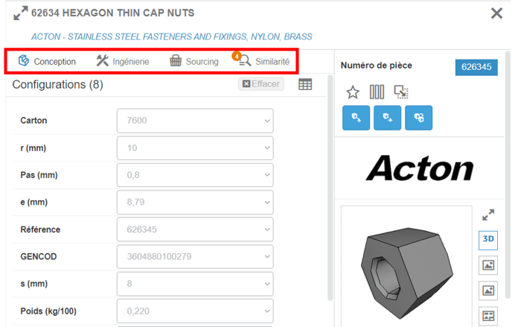The height and width of the screenshot is (327, 512).
Task: Open the Poids (kg/100) dropdown showing 0,220
Action: coord(195,311)
